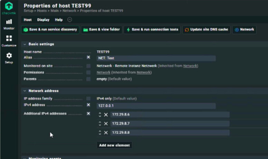Remove the 172.29.8.6 address entry
Image resolution: width=268 pixels, height=159 pixels.
tap(106, 115)
